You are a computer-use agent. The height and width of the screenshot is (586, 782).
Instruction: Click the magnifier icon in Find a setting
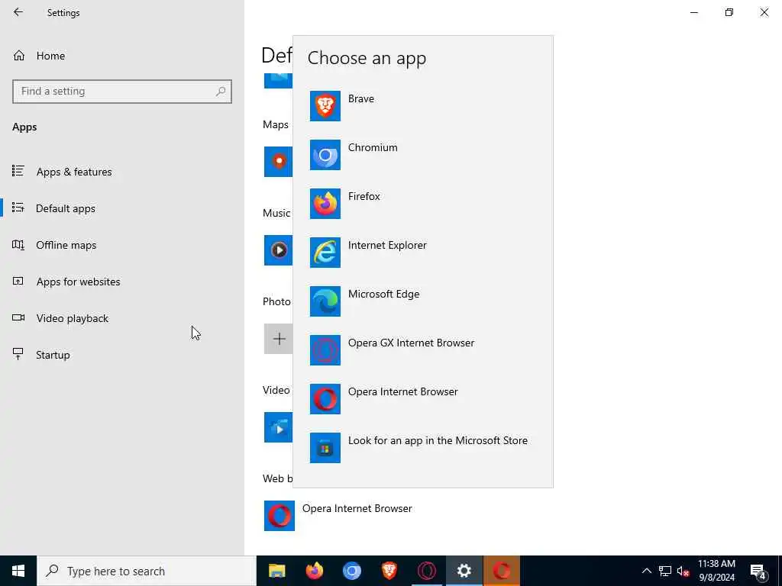pos(221,92)
